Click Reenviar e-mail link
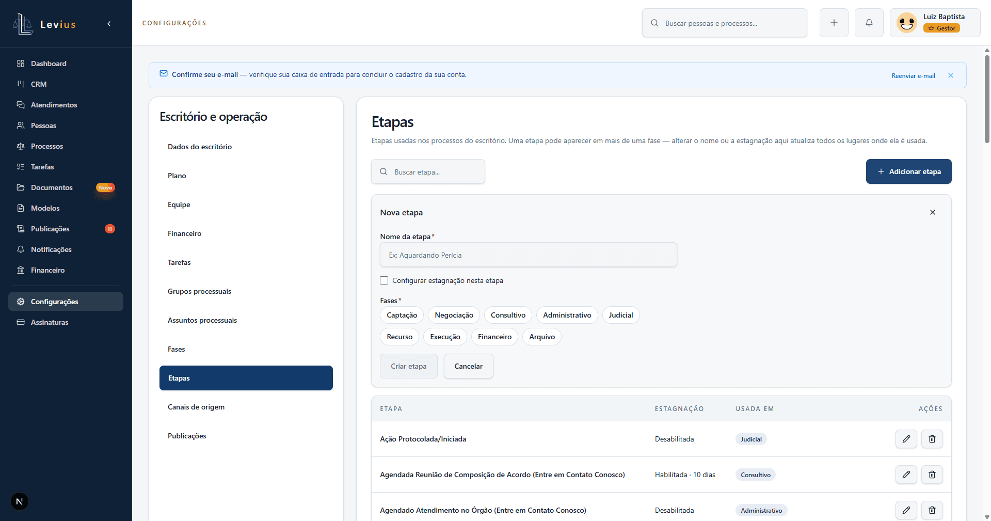 point(913,76)
